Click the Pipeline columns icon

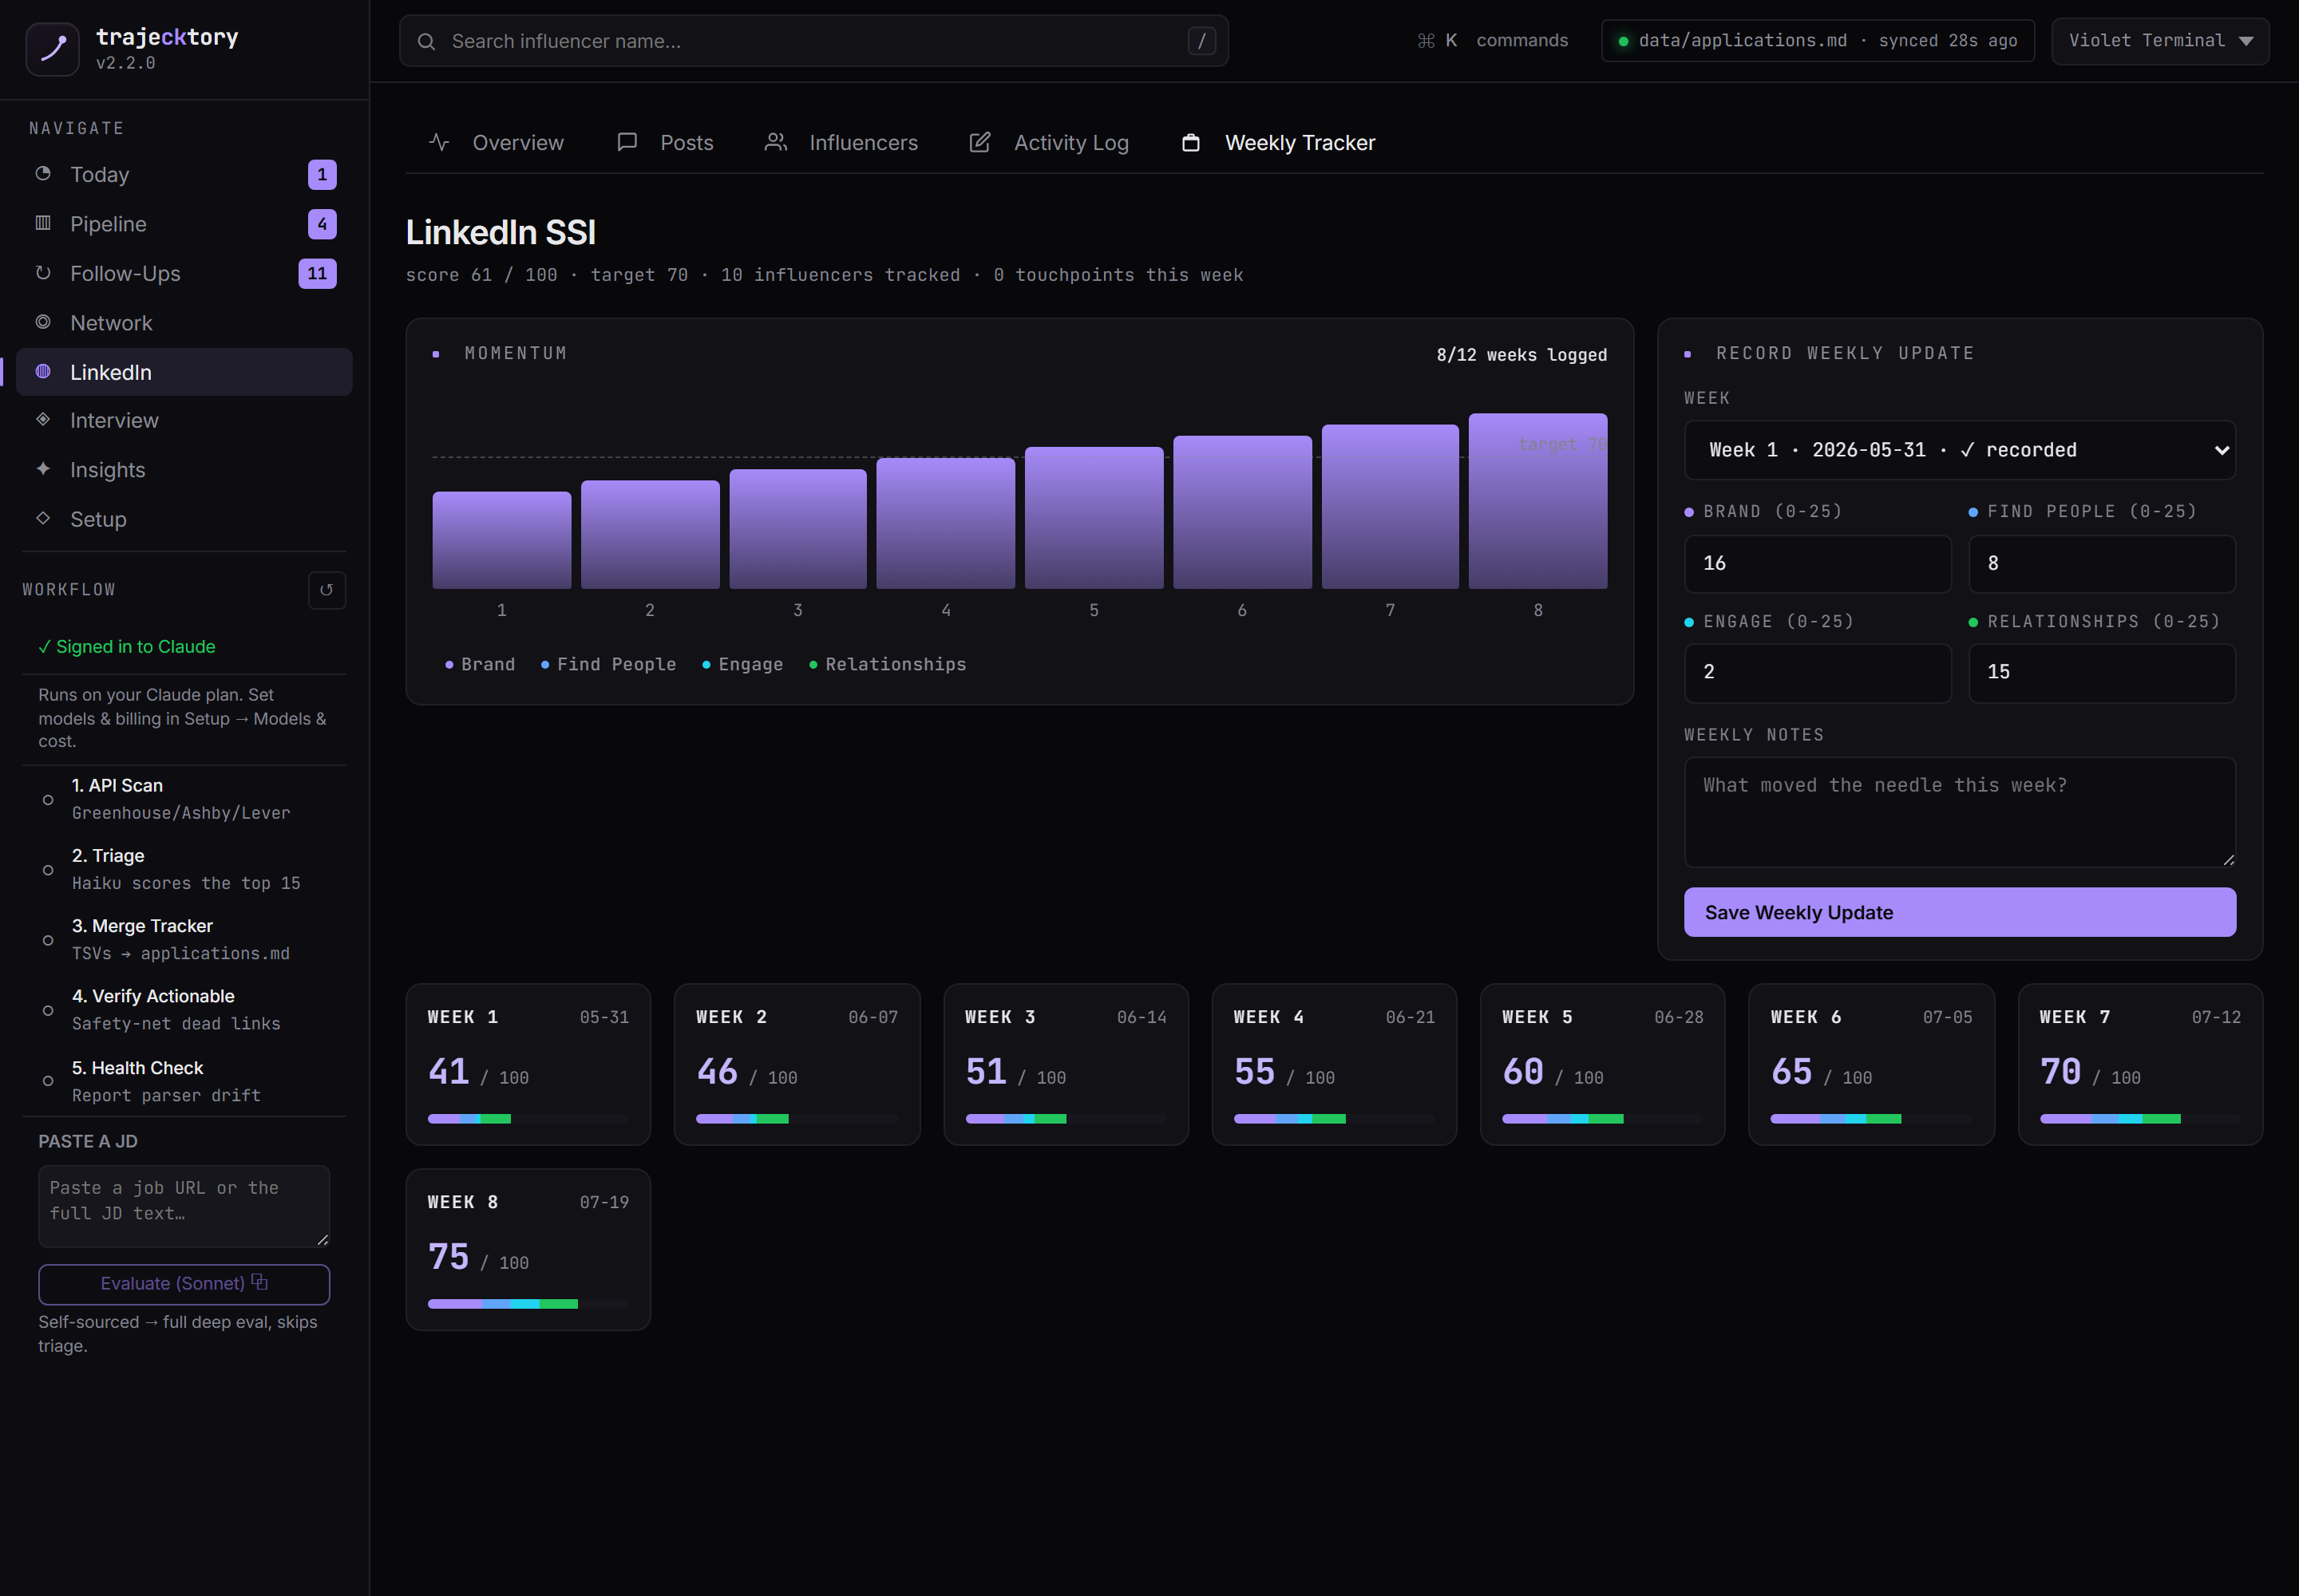[x=43, y=223]
